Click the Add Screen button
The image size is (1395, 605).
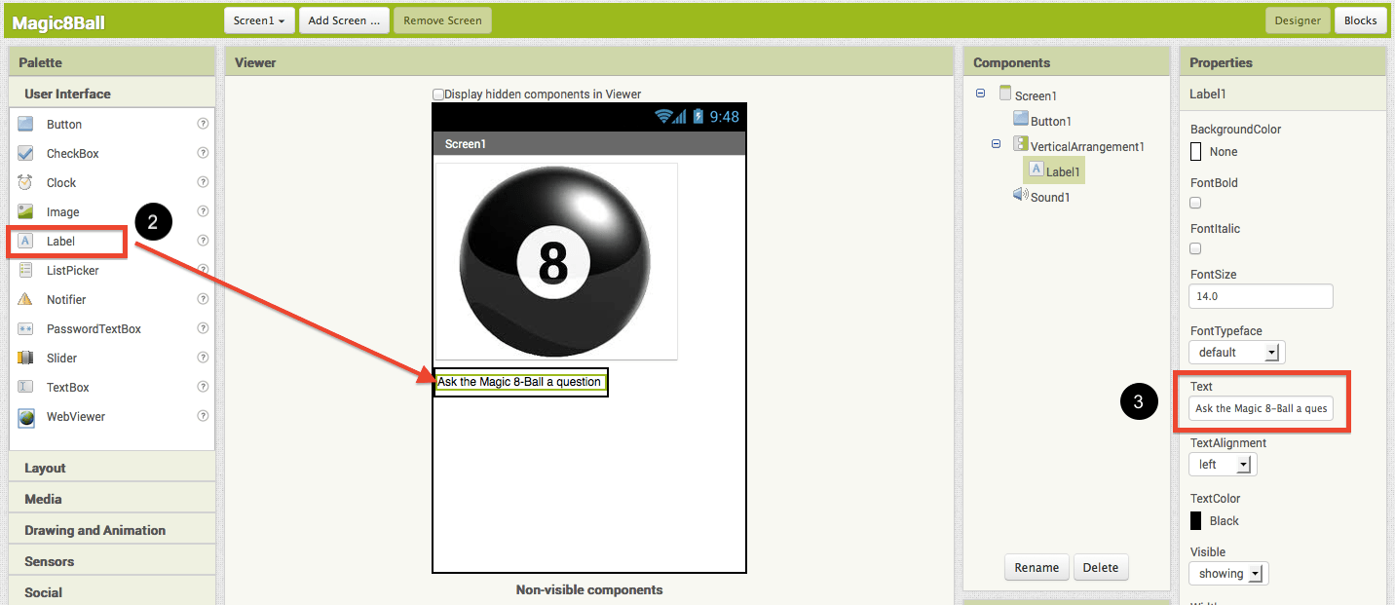tap(344, 19)
